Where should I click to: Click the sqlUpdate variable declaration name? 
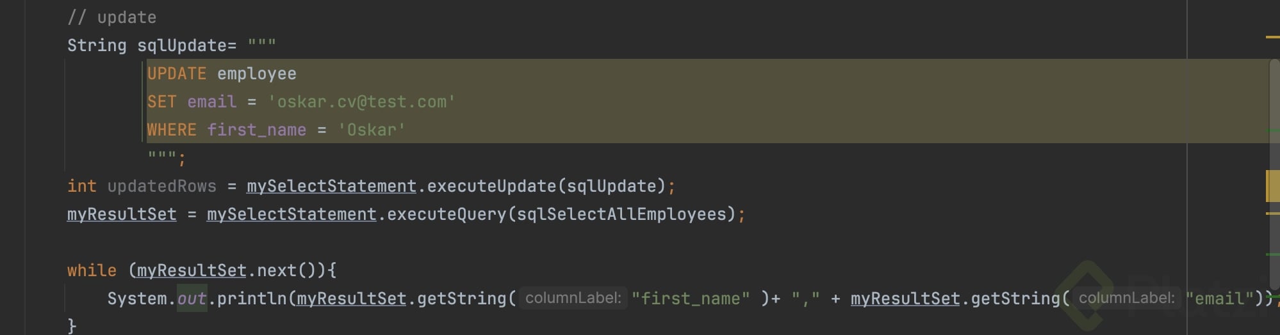coord(182,45)
